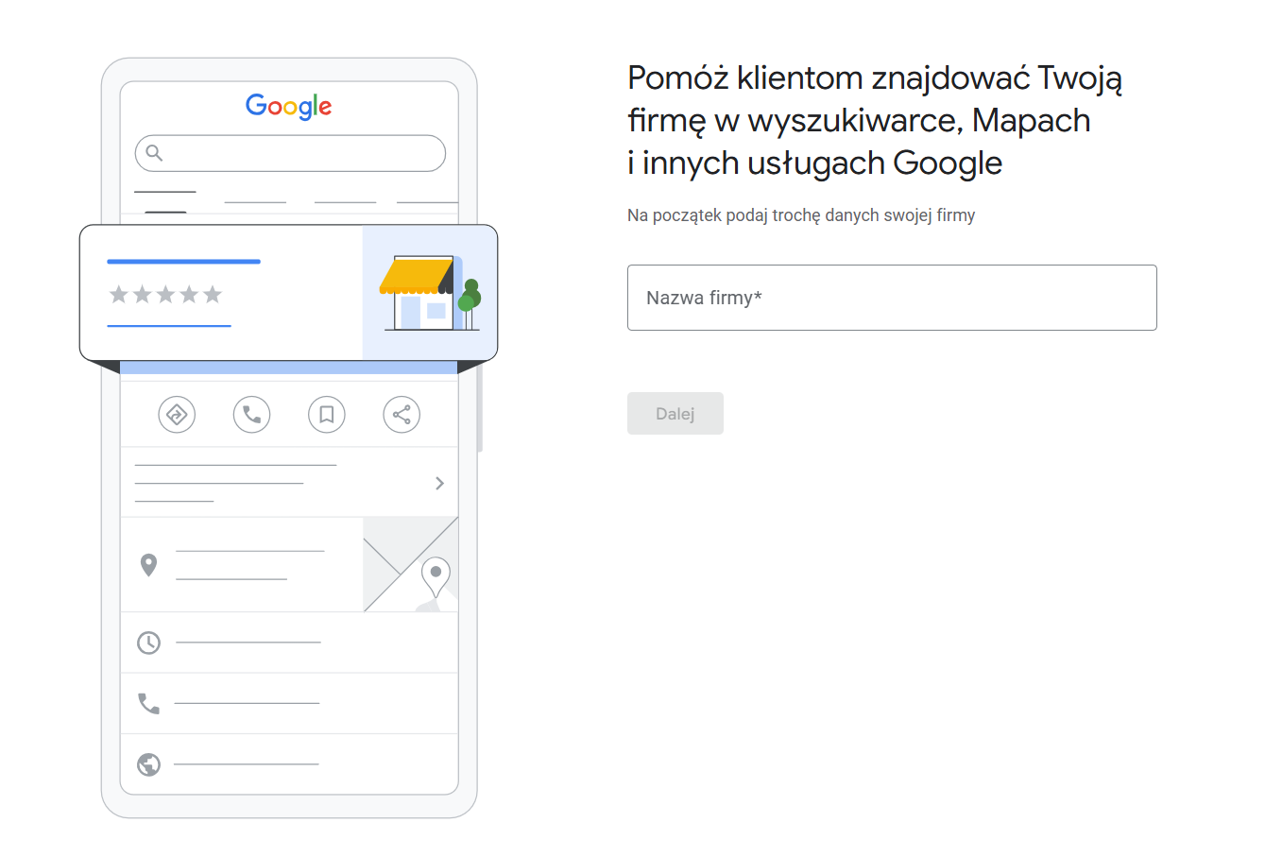Click the bookmark save icon
This screenshot has height=857, width=1282.
click(326, 415)
